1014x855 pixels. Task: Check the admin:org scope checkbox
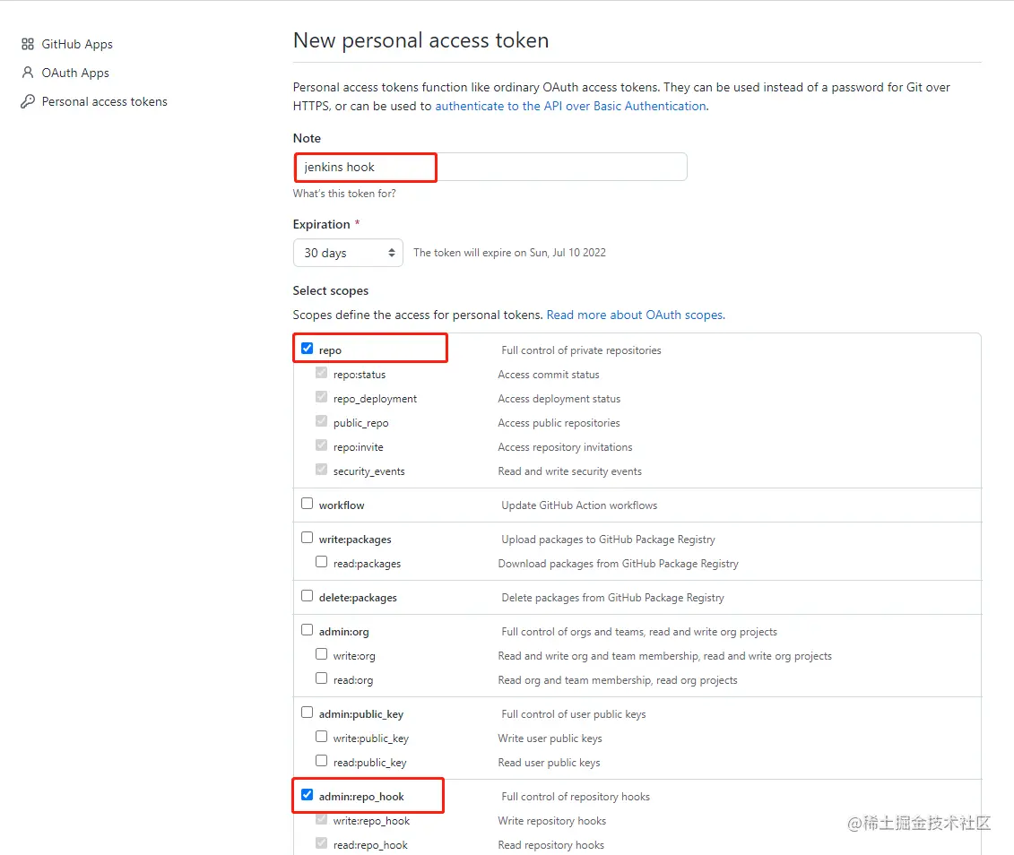[308, 630]
